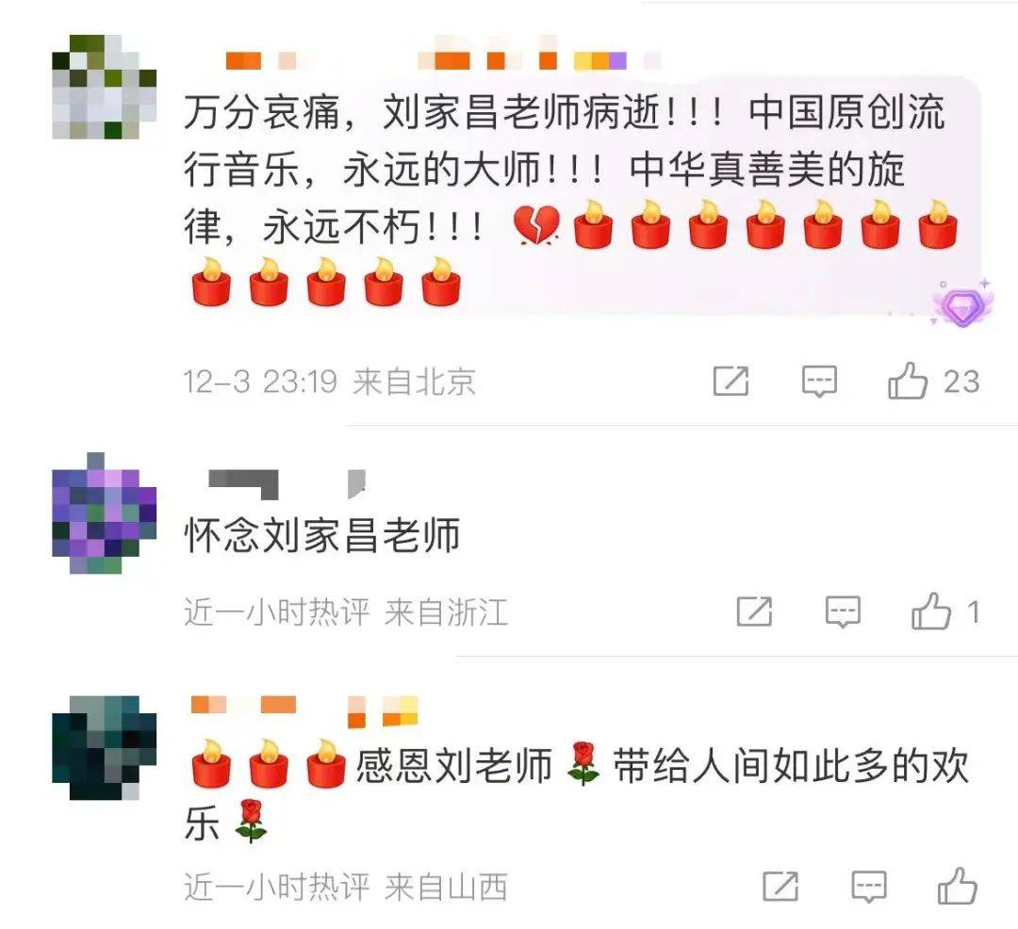Open the first commenter's pixelated avatar
This screenshot has width=1018, height=929.
pyautogui.click(x=104, y=87)
